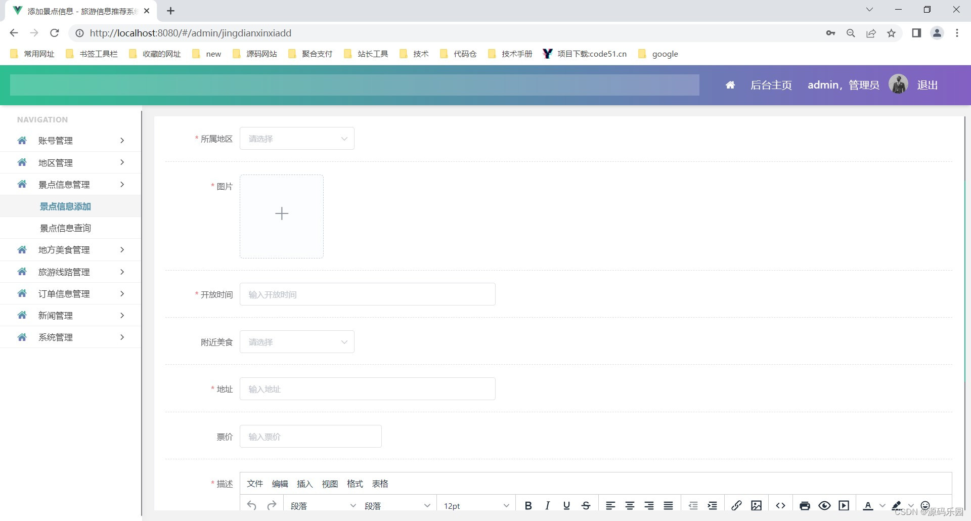Open the 附近美食 nearby food dropdown
This screenshot has width=971, height=521.
coord(297,341)
